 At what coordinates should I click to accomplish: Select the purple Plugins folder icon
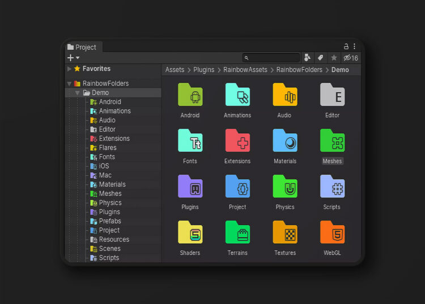click(190, 187)
